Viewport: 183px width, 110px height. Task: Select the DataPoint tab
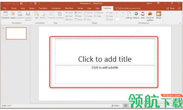tap(107, 8)
